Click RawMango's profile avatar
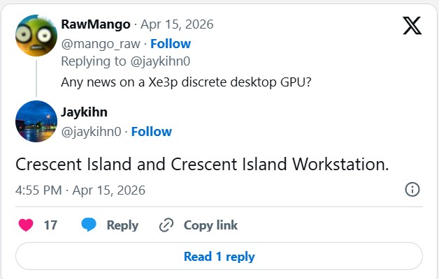Viewport: 439px width, 279px height. pos(36,36)
